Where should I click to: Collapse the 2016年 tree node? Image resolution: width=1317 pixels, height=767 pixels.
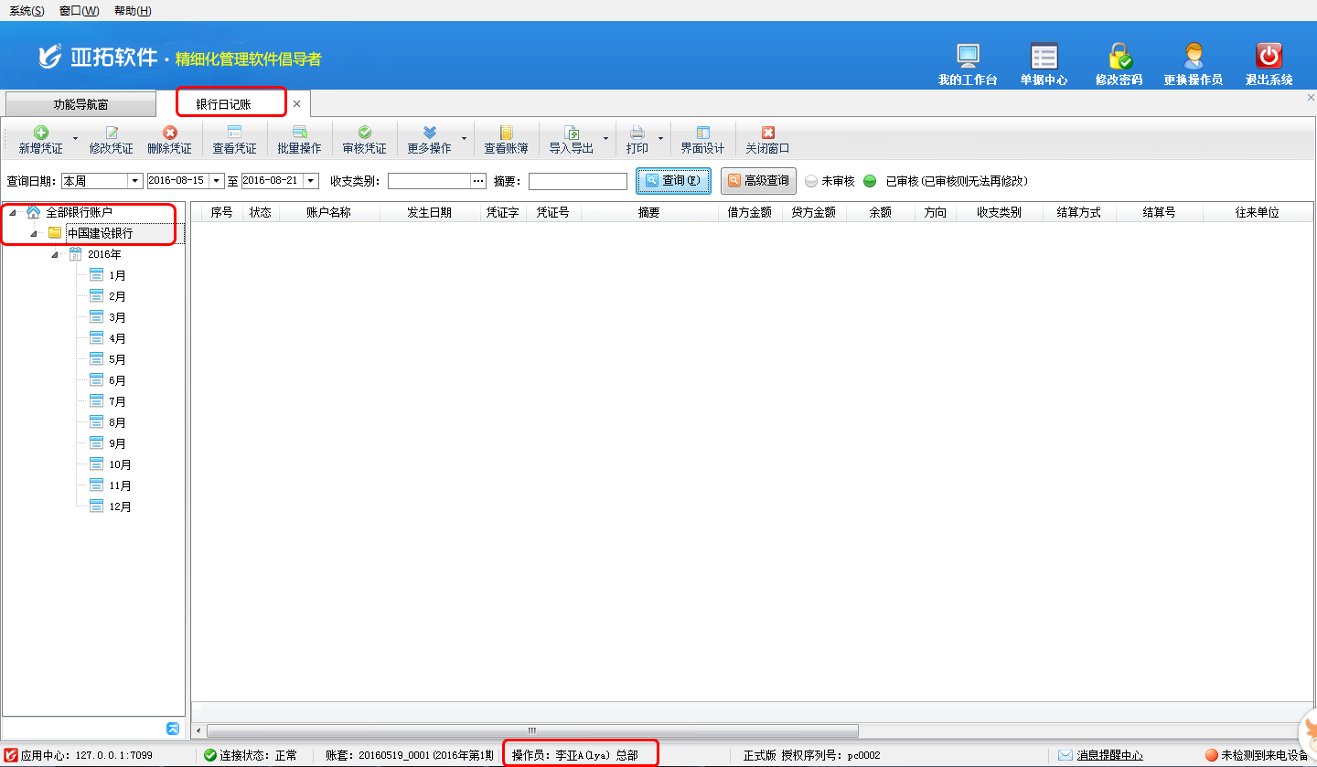[x=55, y=254]
